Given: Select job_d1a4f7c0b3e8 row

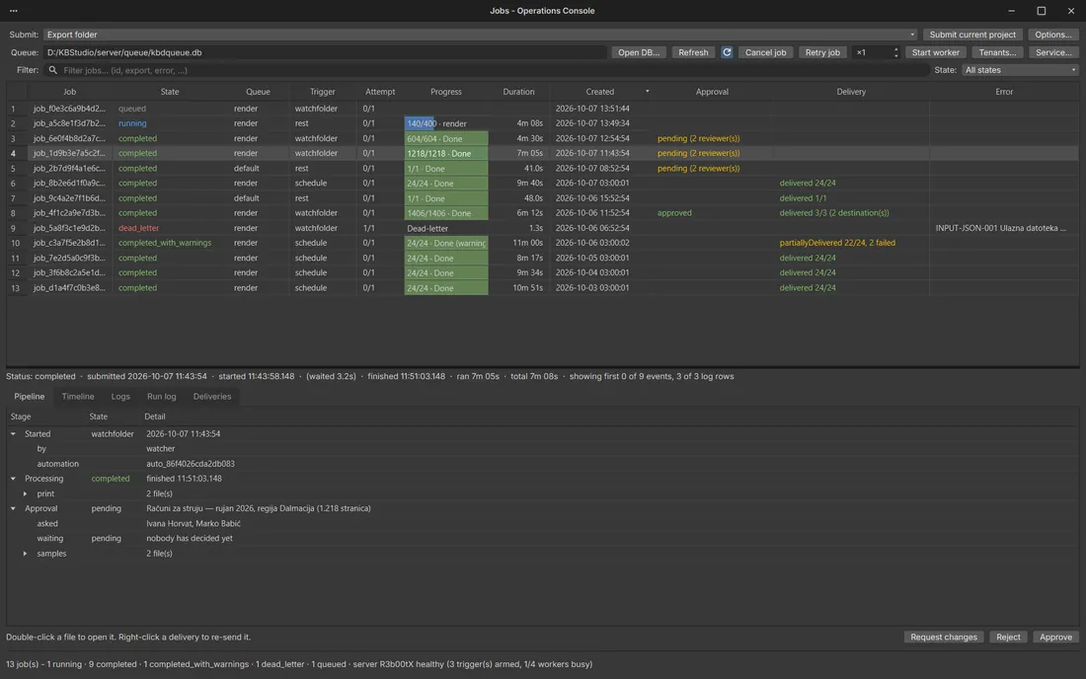Looking at the screenshot, I should tap(542, 288).
